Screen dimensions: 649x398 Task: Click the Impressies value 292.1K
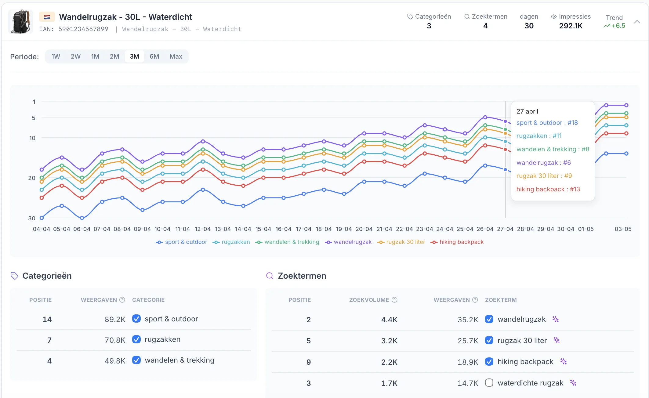[571, 26]
